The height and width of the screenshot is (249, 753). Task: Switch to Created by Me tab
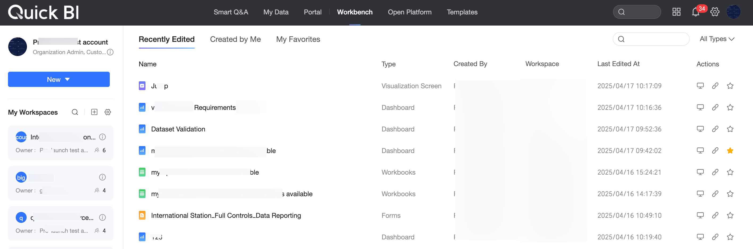[x=235, y=39]
